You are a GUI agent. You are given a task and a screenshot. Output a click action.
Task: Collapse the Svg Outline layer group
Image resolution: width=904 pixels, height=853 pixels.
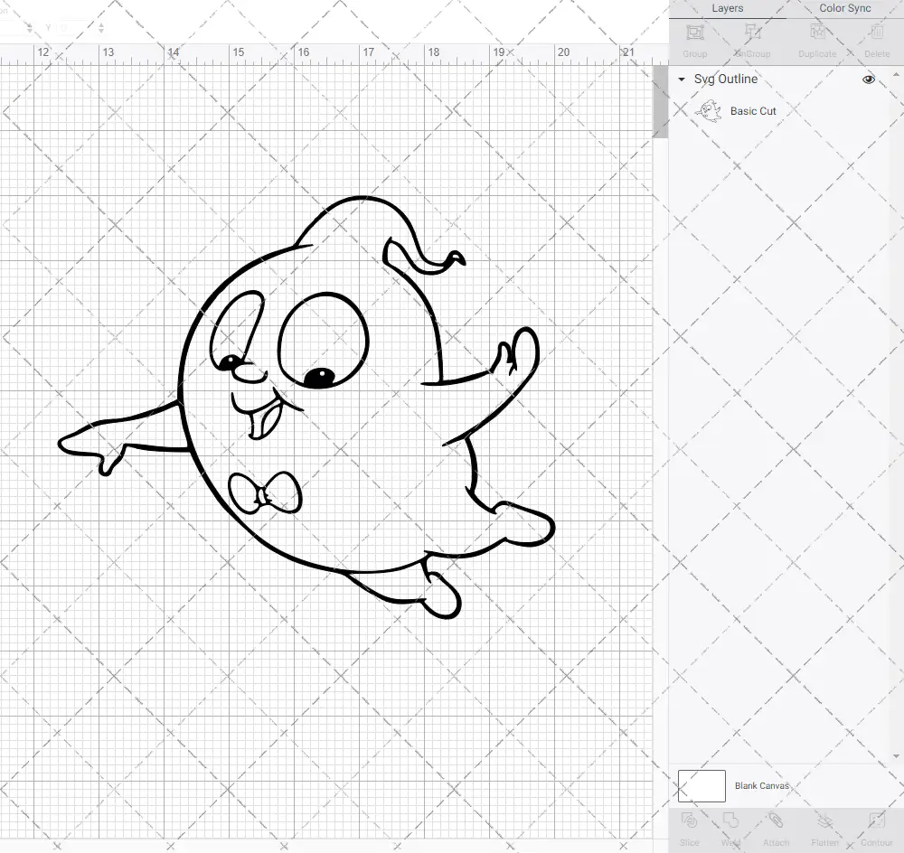(x=682, y=80)
